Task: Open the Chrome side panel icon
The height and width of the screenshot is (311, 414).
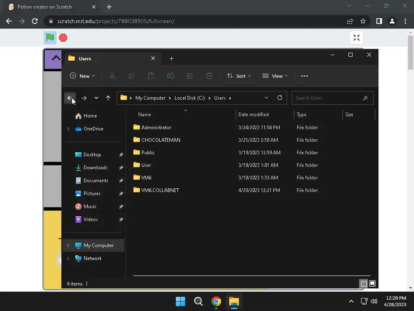Action: click(379, 21)
